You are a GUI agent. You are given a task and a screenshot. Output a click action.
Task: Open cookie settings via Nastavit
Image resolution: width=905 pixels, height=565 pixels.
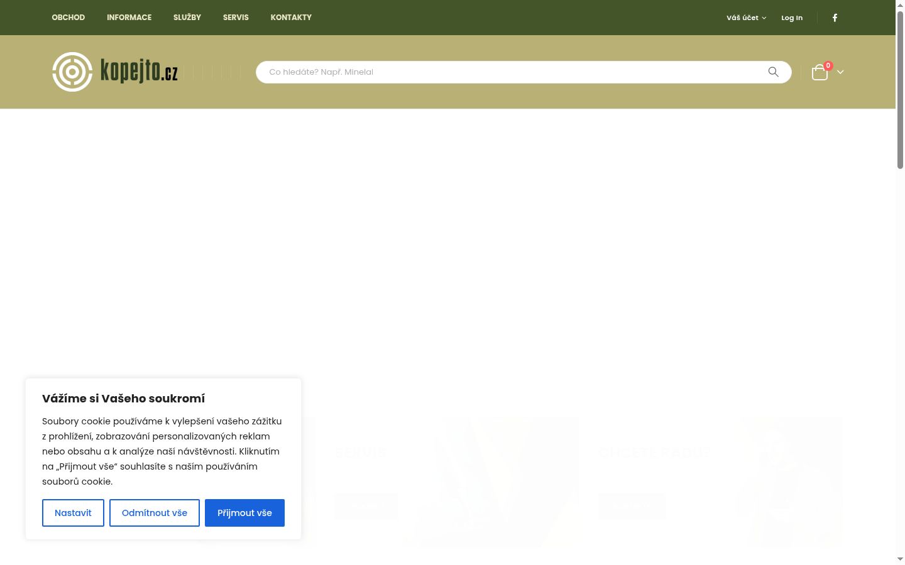[73, 513]
